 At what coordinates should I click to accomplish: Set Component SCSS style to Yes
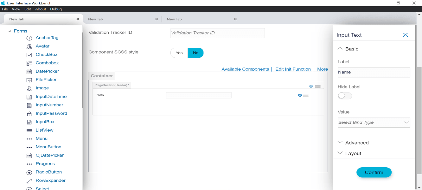(179, 53)
